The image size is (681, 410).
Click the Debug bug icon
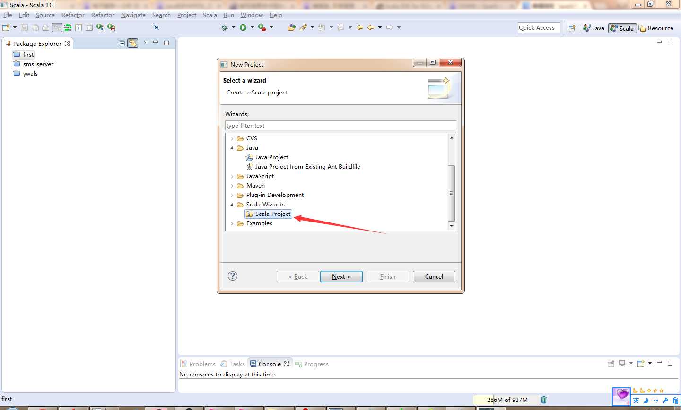[x=224, y=27]
